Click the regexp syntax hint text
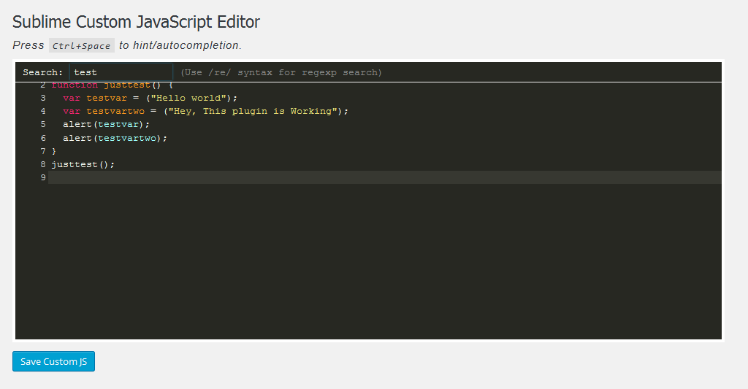The image size is (748, 389). point(281,72)
